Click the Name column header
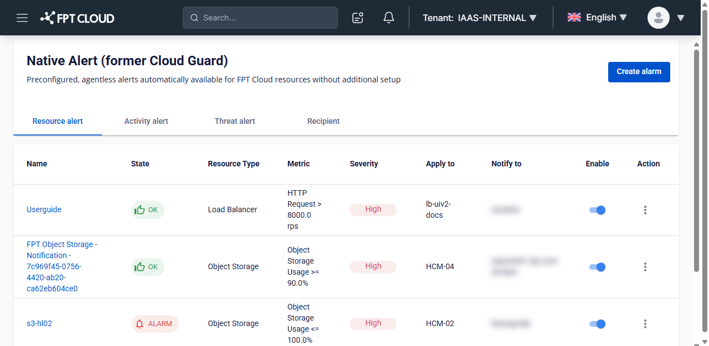 pos(37,164)
